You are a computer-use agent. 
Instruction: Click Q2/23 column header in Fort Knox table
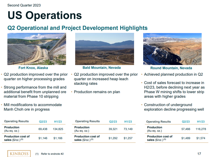43,122
